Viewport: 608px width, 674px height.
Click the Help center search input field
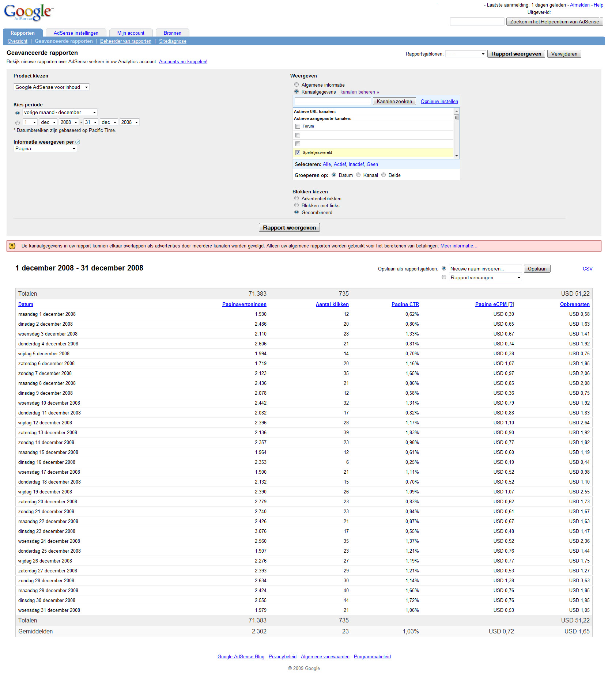tap(477, 22)
